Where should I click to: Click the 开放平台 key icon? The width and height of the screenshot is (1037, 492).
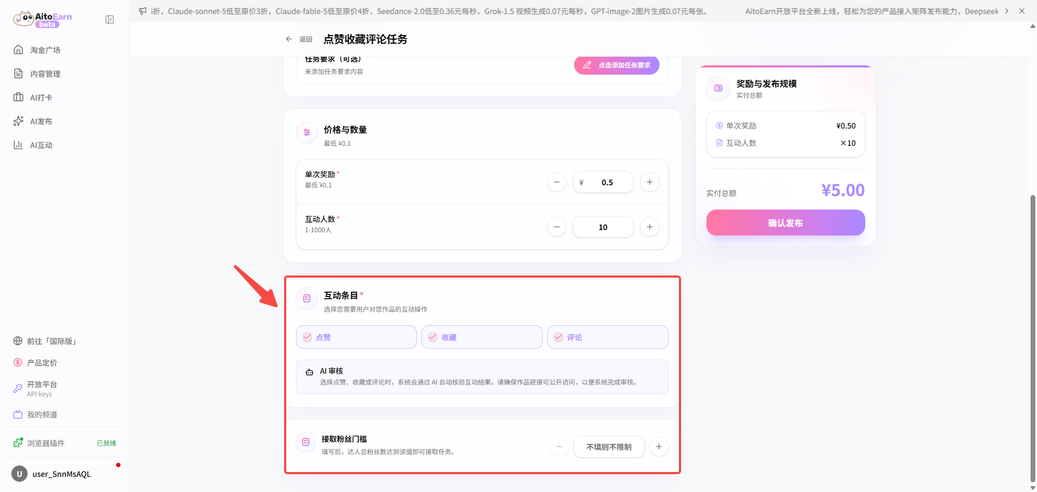18,388
